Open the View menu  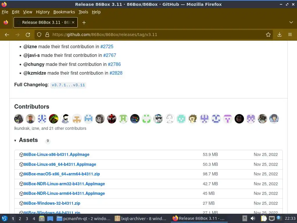click(28, 12)
